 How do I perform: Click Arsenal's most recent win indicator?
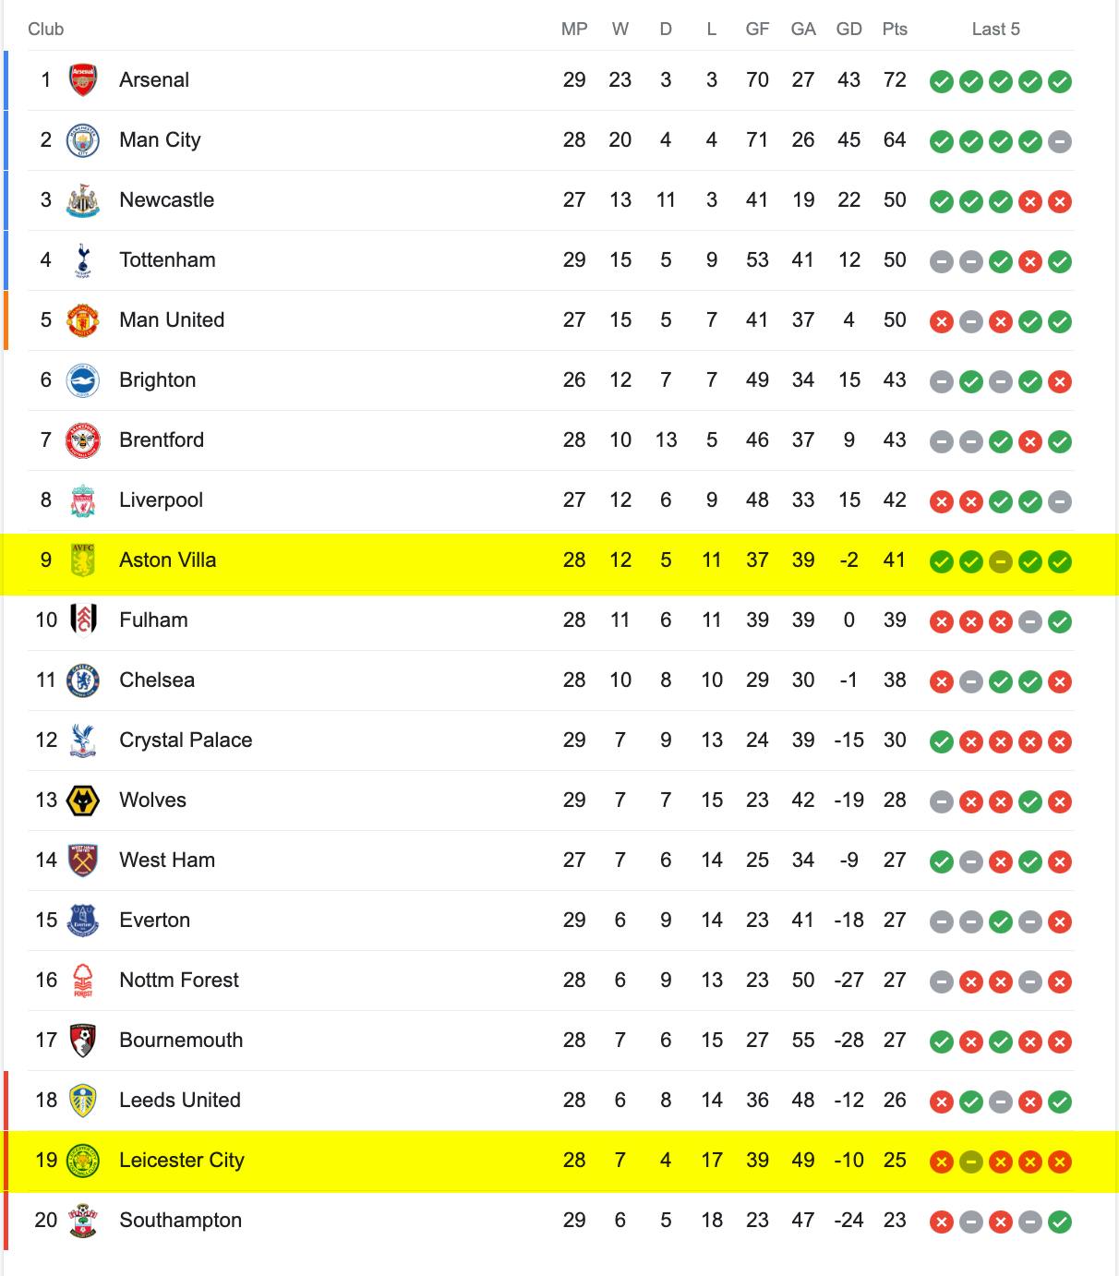(1060, 81)
